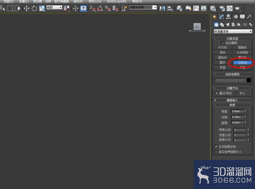Screen dimensions: 255x189
Task: Open the named selection sets dropdown
Action: tap(143, 7)
